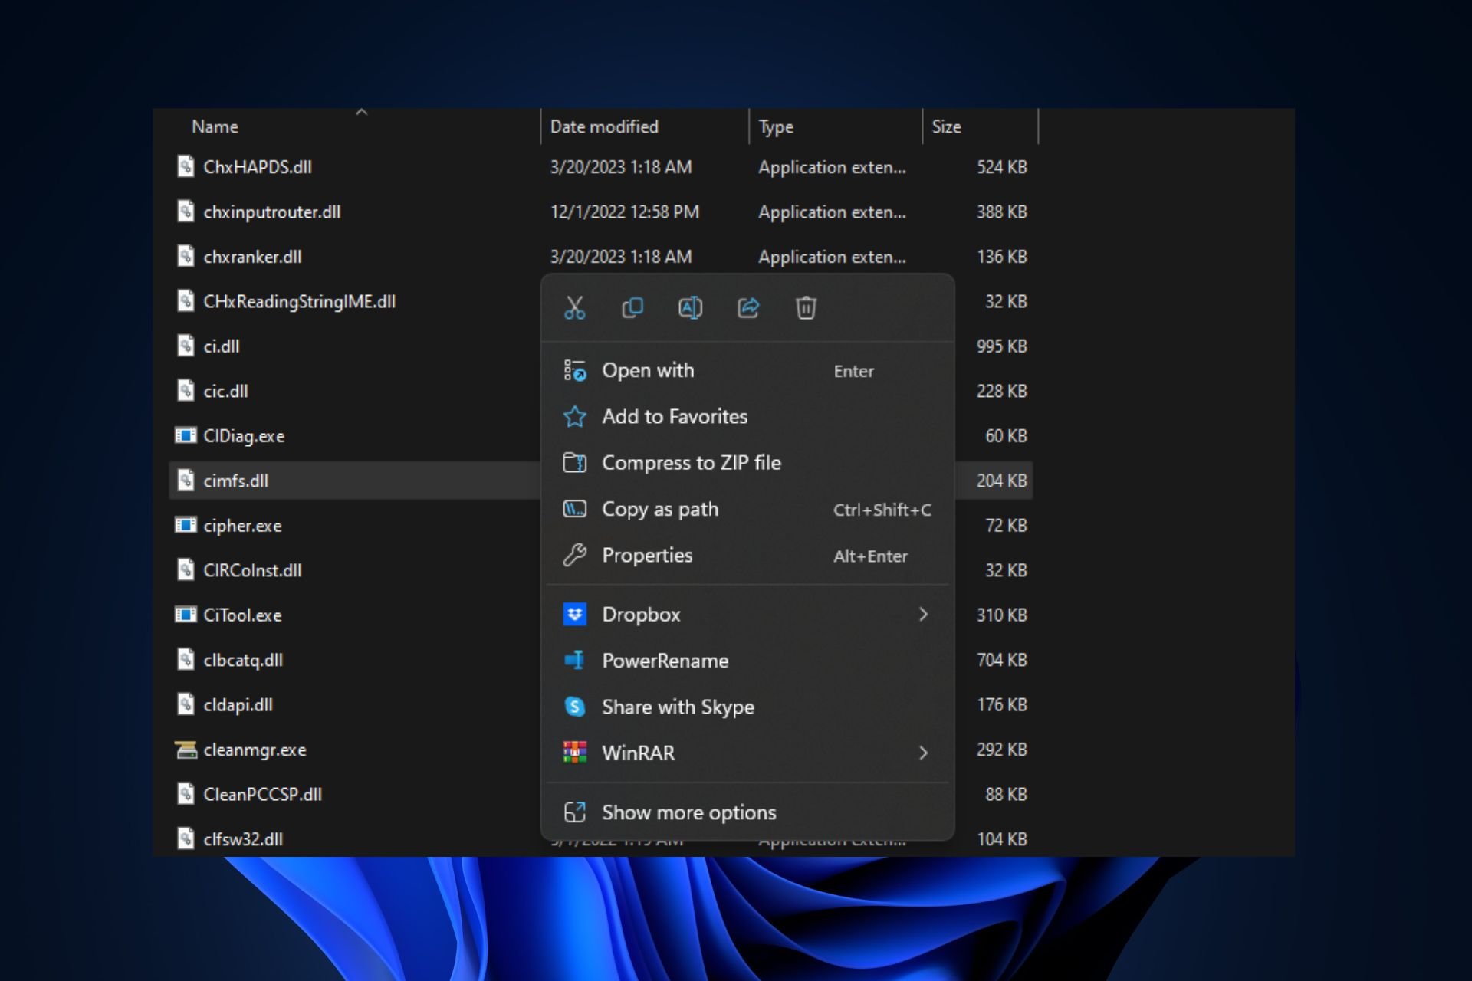The width and height of the screenshot is (1472, 981).
Task: Click the ChxHAPDS.dll file icon
Action: [x=186, y=166]
